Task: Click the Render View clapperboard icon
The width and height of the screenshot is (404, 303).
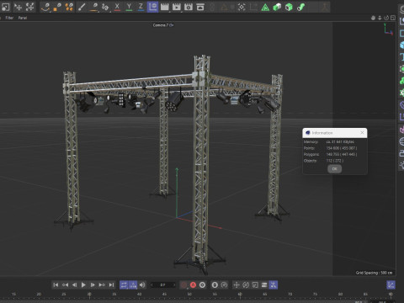Action: [x=165, y=7]
